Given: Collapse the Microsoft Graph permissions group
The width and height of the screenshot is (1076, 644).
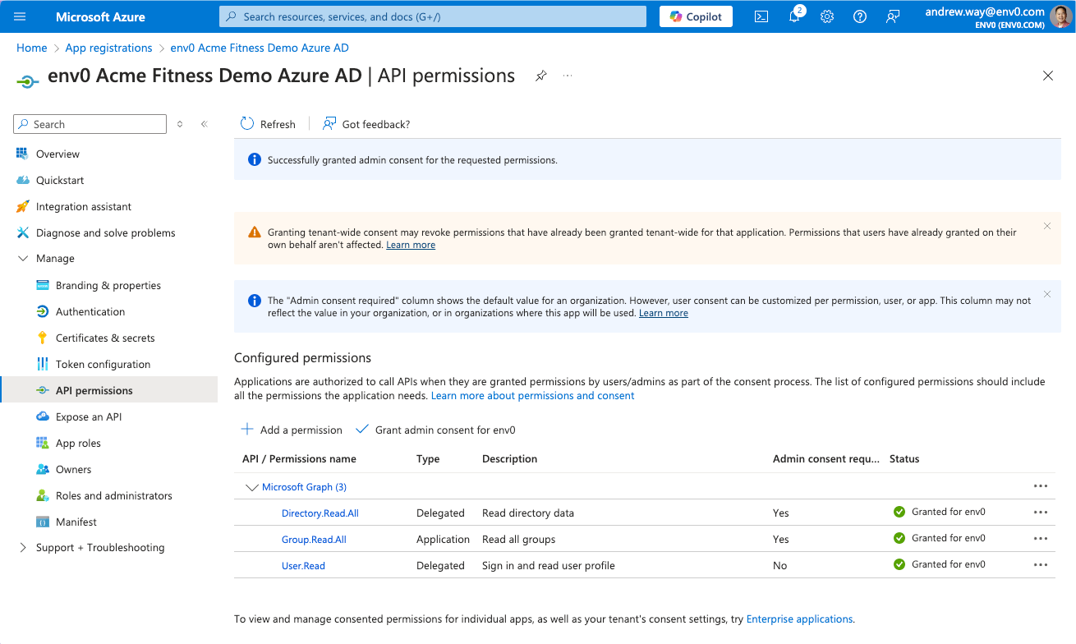Looking at the screenshot, I should click(x=251, y=487).
